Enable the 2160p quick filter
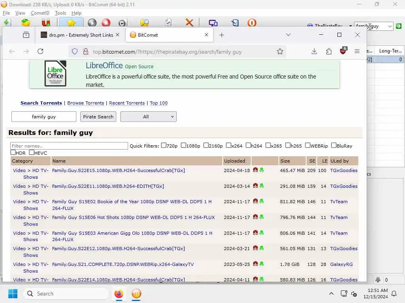Viewport: 405px width, 303px height. pos(206,145)
